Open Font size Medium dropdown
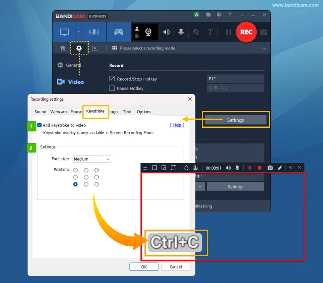 pyautogui.click(x=92, y=159)
